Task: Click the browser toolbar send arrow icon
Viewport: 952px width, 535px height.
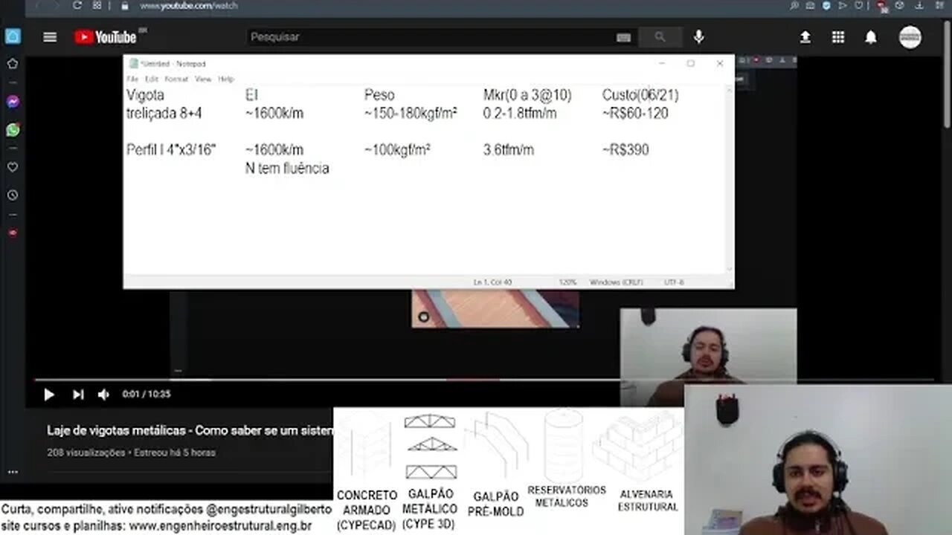Action: click(843, 5)
